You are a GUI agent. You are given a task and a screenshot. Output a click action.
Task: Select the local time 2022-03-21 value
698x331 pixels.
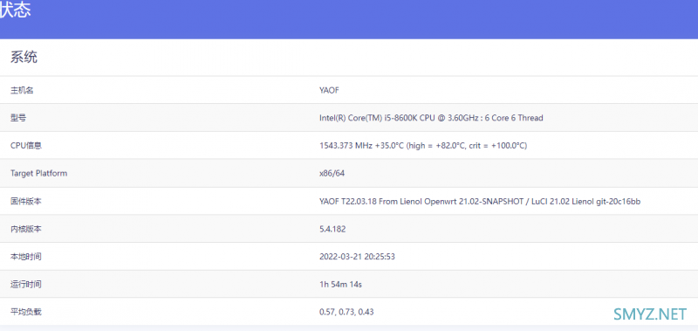(357, 257)
